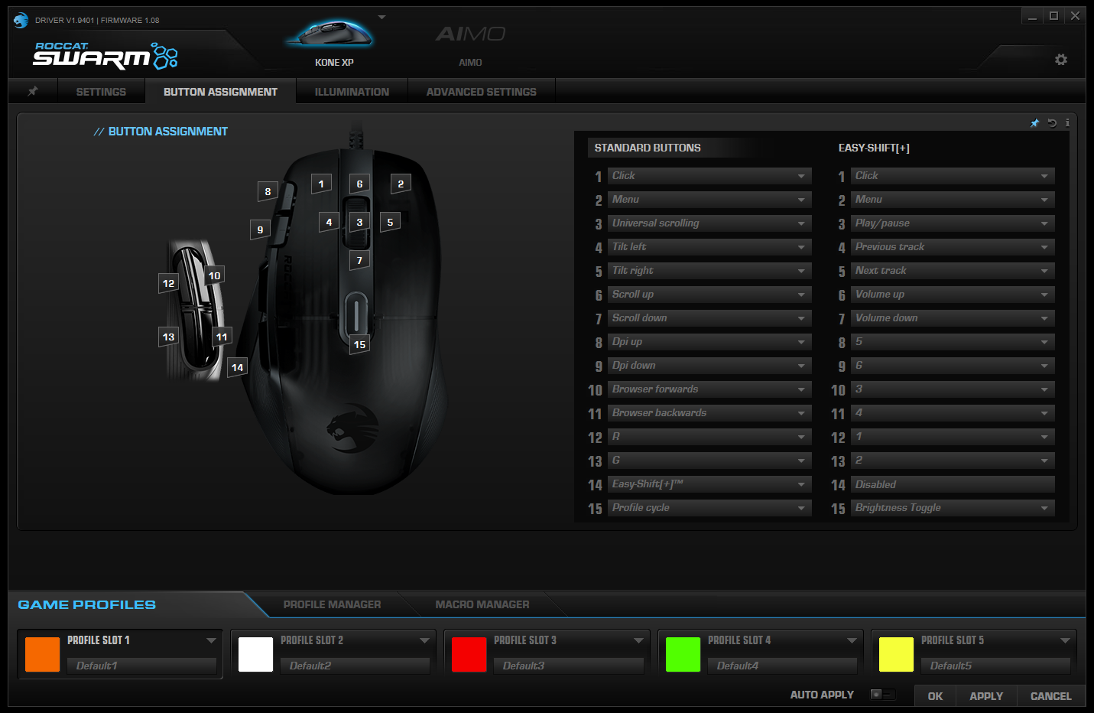Click the Apply button

pos(986,696)
